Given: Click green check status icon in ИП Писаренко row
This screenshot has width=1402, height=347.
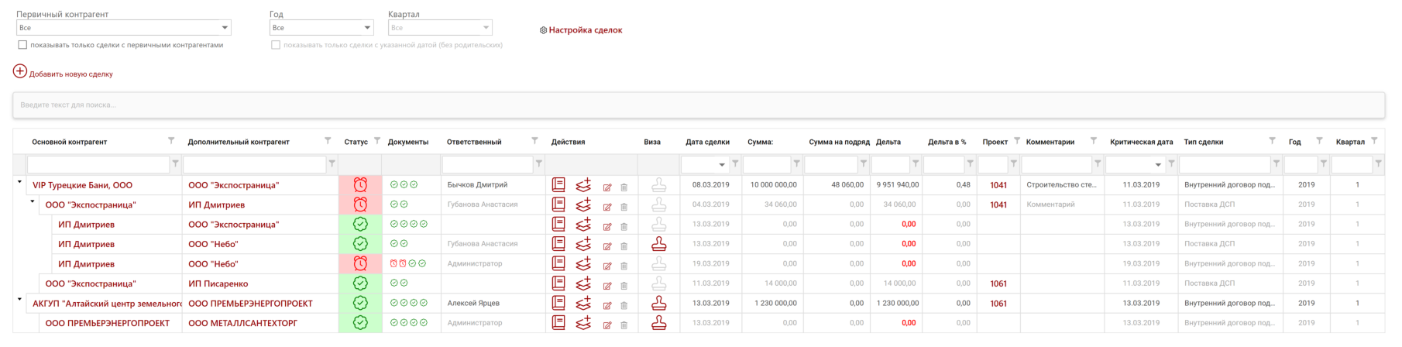Looking at the screenshot, I should point(360,283).
